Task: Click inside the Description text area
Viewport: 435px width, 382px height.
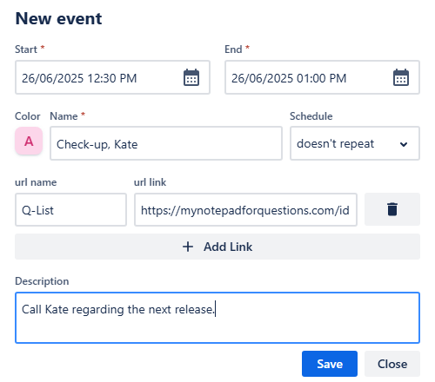Action: [217, 318]
